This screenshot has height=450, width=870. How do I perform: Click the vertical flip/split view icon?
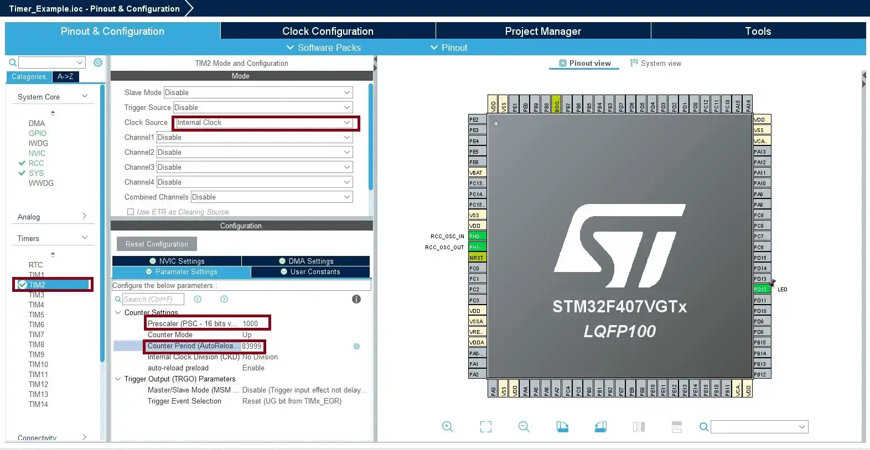click(x=639, y=427)
